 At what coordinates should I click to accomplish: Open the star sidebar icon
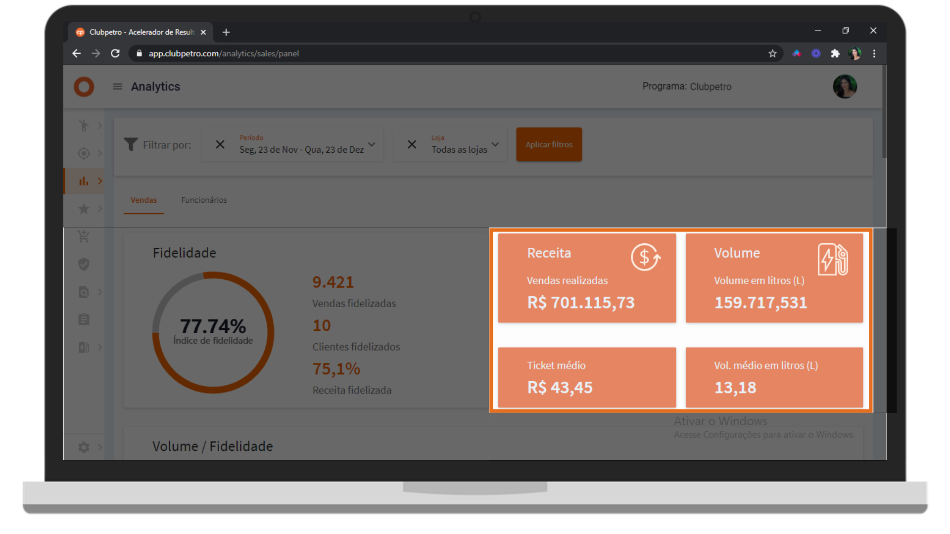click(84, 209)
